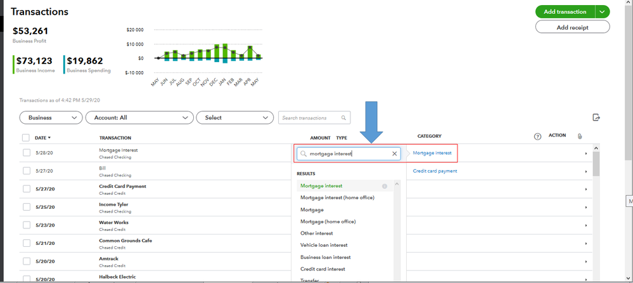Click the table scrollbar up arrow
633x283 pixels.
pyautogui.click(x=596, y=148)
